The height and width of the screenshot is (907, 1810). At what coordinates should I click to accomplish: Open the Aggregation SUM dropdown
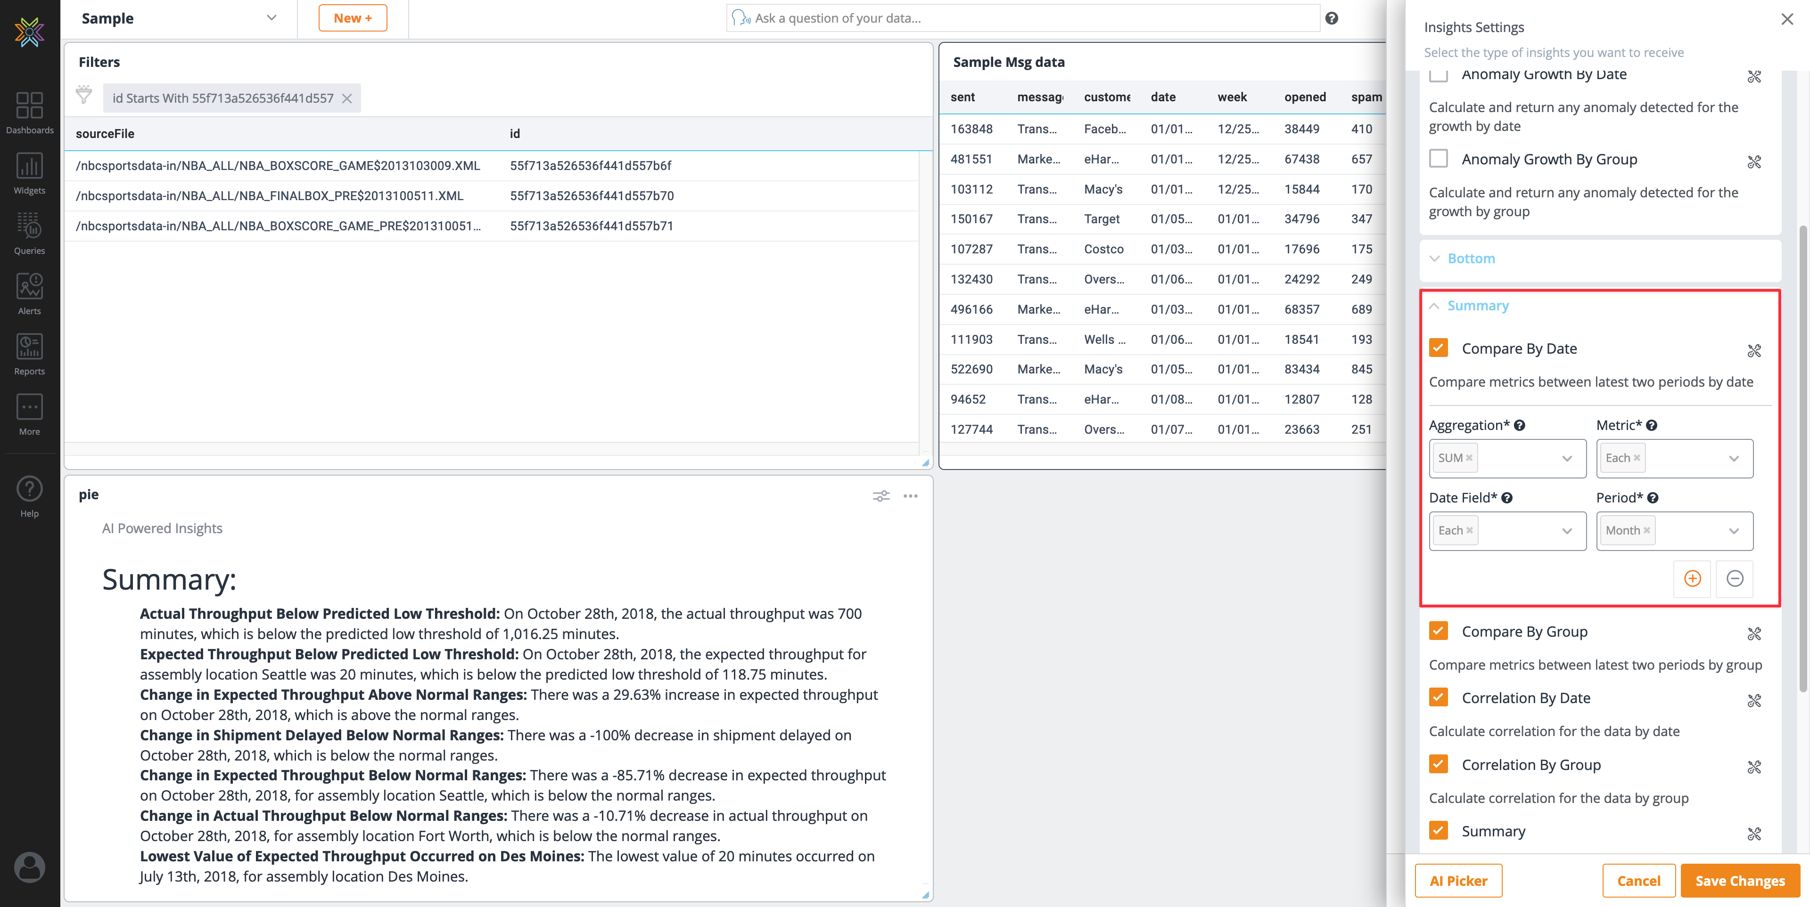point(1566,458)
